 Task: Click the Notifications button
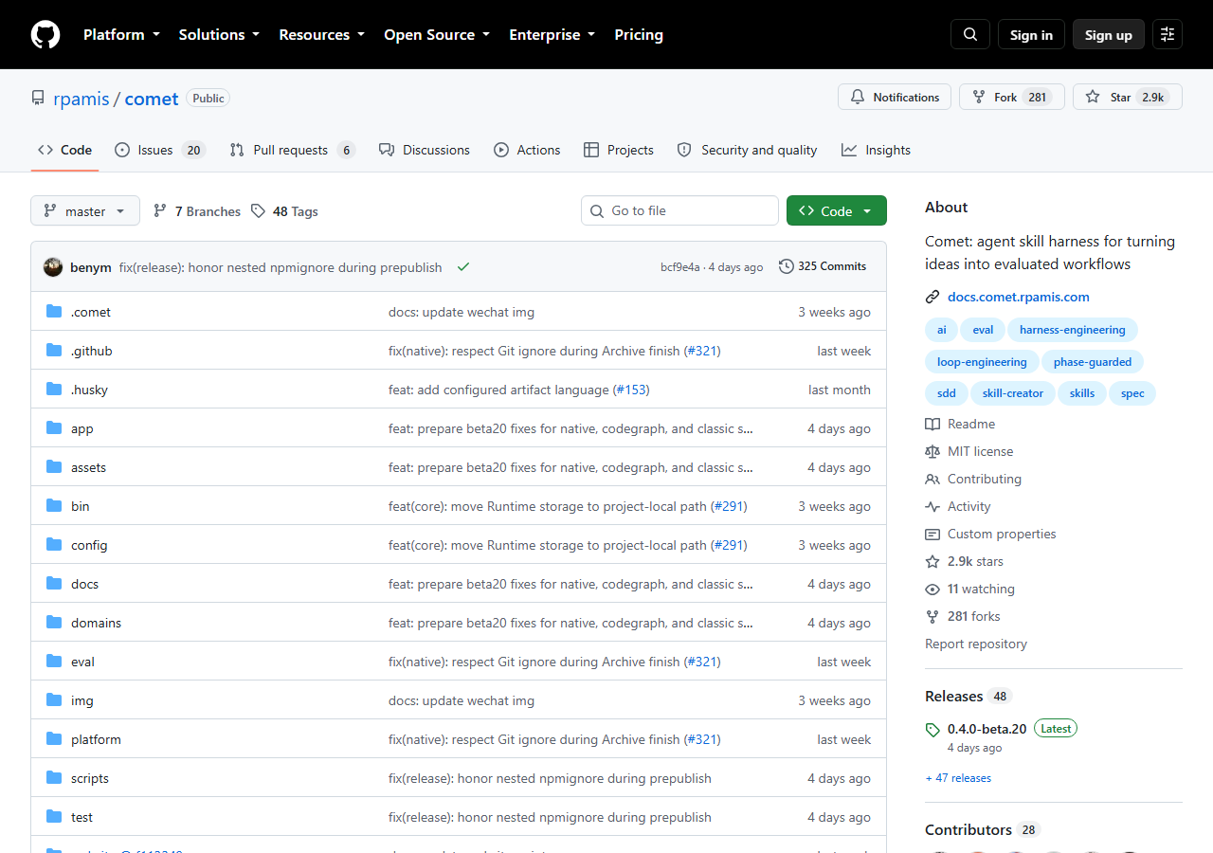pyautogui.click(x=895, y=97)
